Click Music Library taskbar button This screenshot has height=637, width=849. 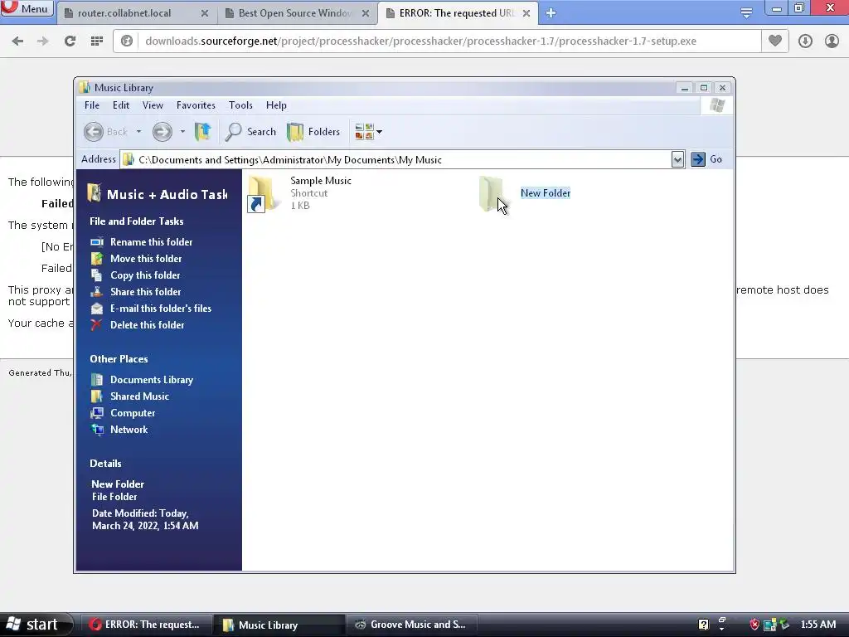279,625
